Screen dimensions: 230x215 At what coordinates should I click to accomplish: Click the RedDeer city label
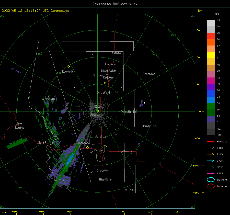tap(108, 77)
